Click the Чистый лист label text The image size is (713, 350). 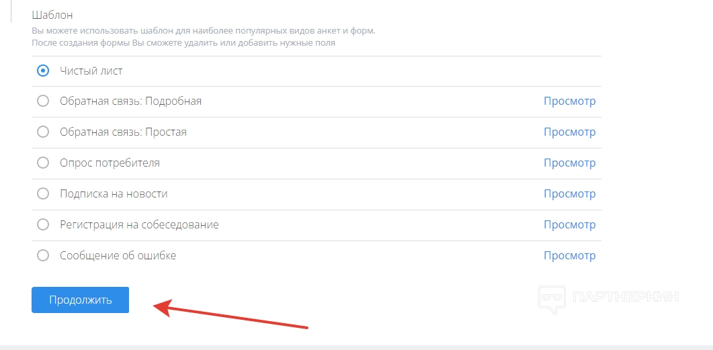(x=91, y=71)
